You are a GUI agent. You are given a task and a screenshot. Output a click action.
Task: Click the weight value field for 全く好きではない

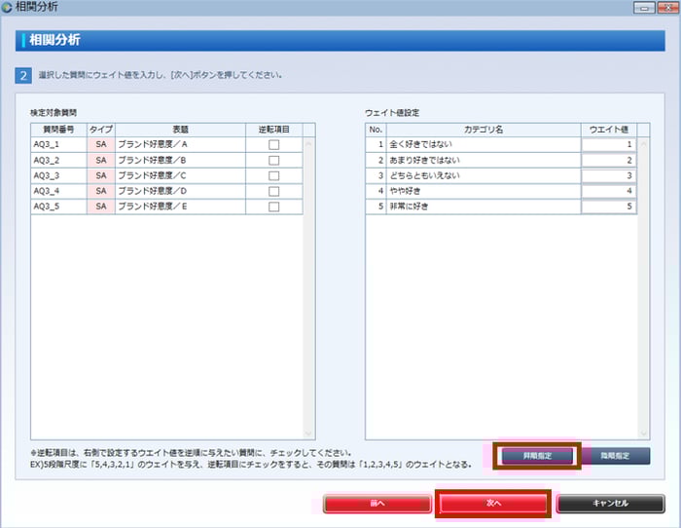(608, 144)
